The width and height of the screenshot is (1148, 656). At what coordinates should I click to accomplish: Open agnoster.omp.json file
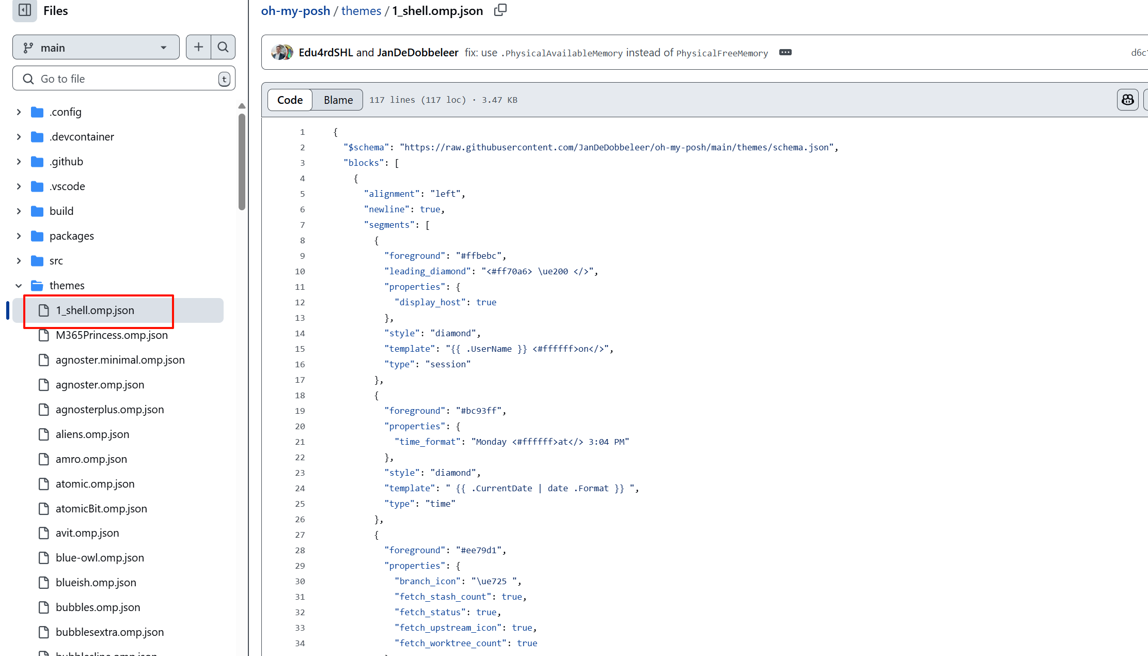[x=100, y=385]
